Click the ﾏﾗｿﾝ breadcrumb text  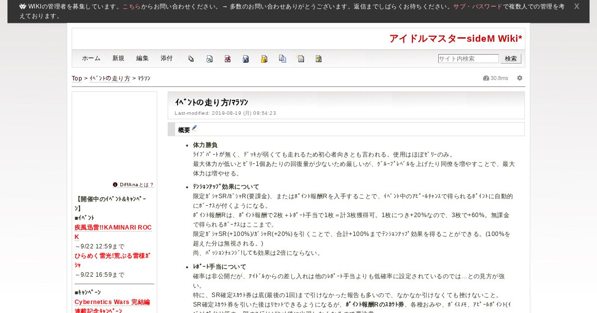tap(144, 78)
